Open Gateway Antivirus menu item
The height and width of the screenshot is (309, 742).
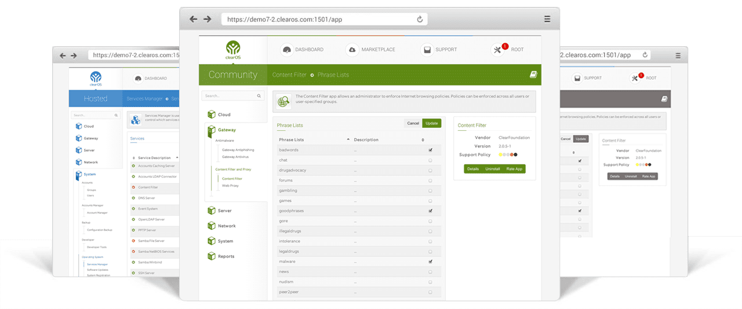(x=236, y=157)
